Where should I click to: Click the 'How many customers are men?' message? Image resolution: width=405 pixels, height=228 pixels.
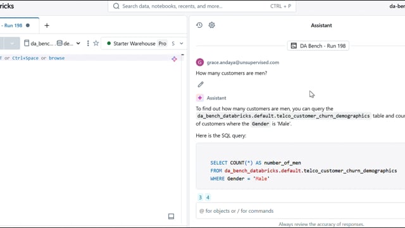point(232,73)
